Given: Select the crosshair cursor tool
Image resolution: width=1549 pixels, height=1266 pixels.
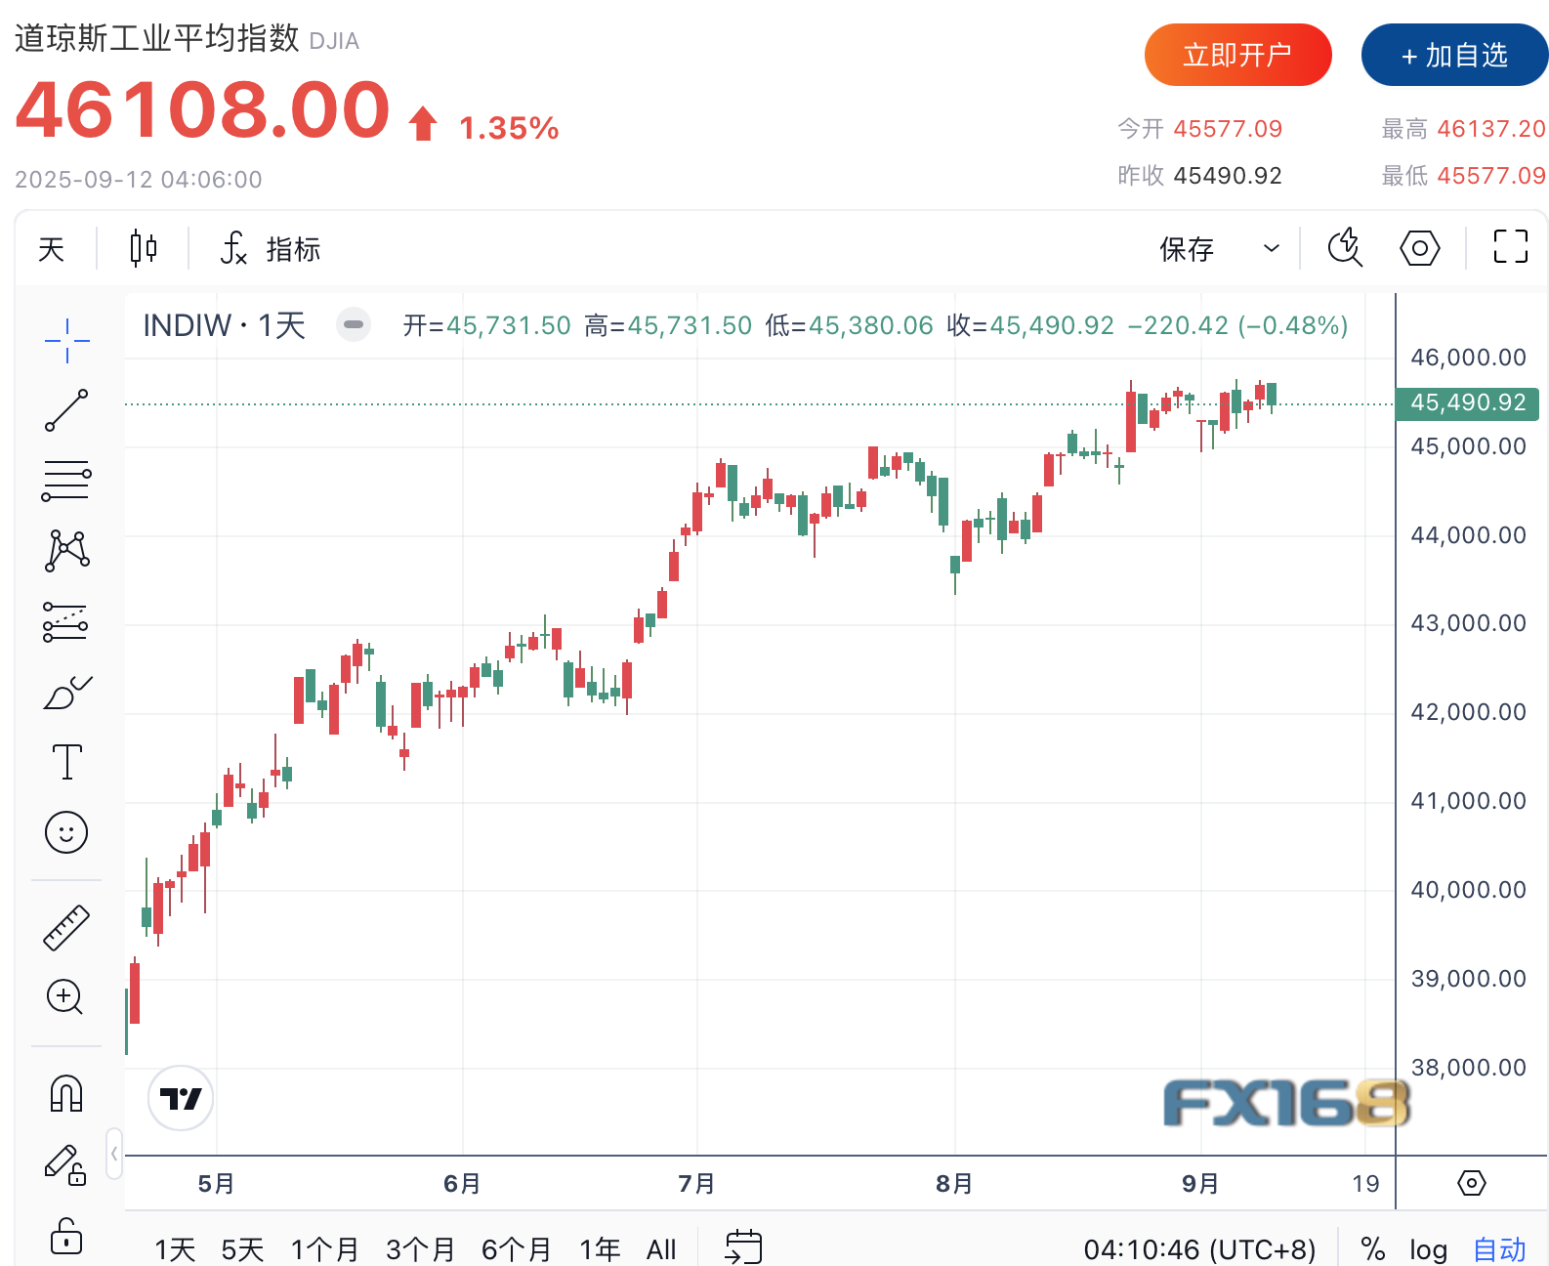Looking at the screenshot, I should click(x=66, y=341).
